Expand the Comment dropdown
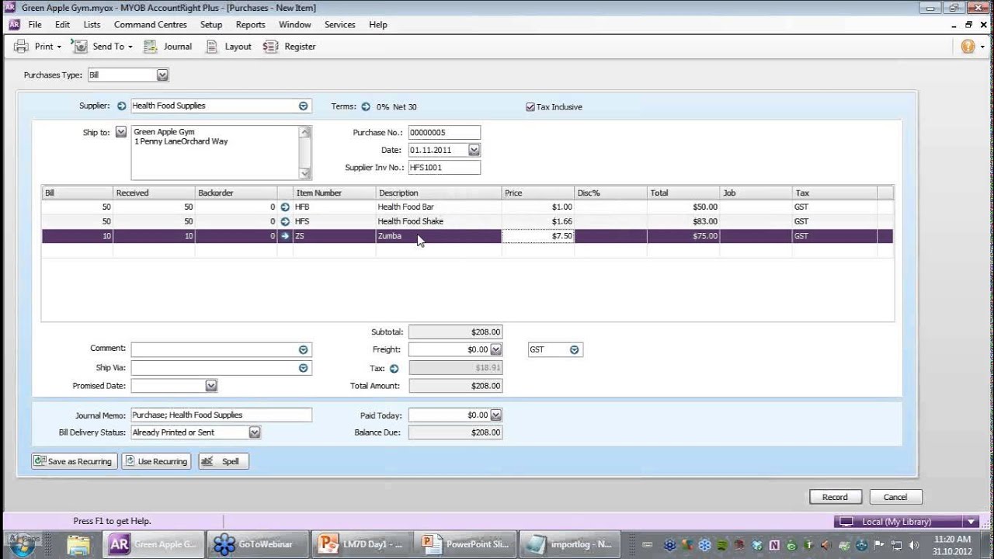The width and height of the screenshot is (994, 559). (x=303, y=349)
